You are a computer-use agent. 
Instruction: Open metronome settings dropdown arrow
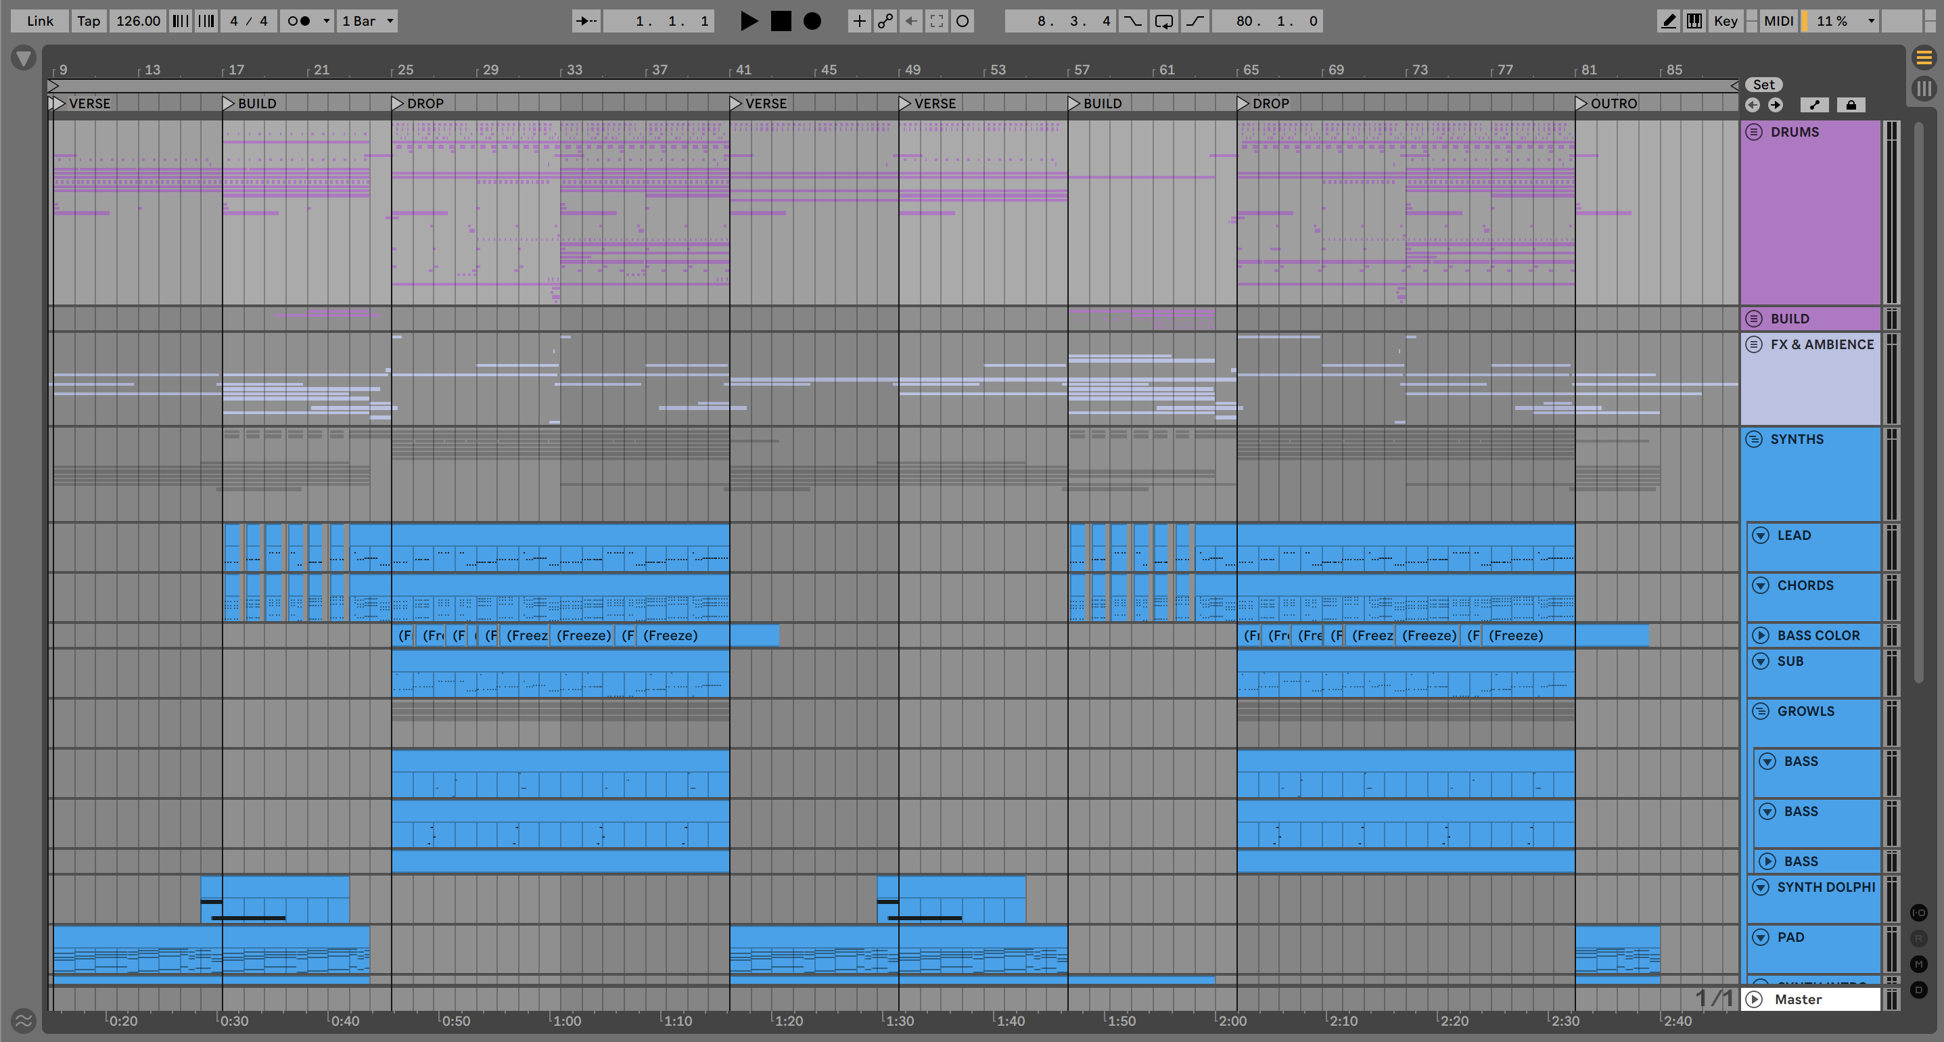[x=327, y=21]
